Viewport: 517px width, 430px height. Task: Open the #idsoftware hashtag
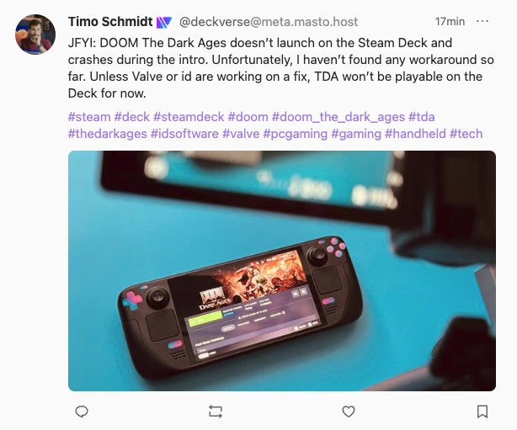[184, 134]
